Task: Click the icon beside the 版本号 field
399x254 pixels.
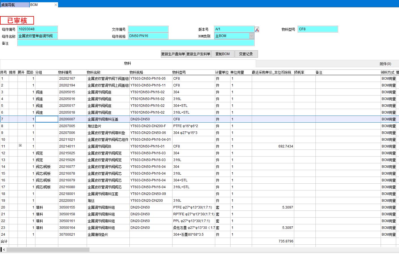Action: pyautogui.click(x=257, y=29)
